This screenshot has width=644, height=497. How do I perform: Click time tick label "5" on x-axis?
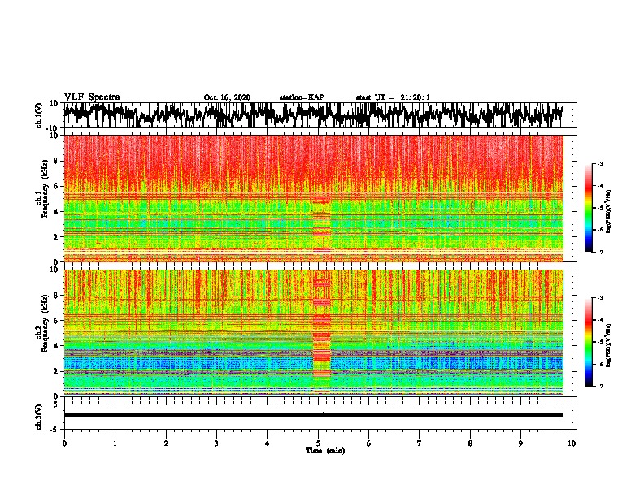click(x=318, y=443)
